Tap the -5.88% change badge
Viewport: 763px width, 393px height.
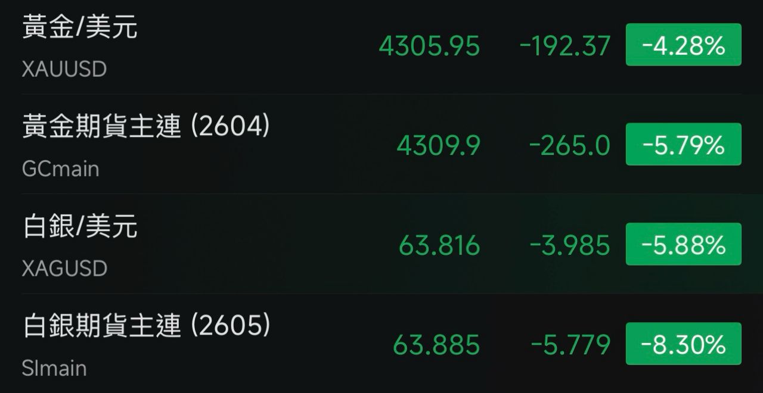coord(683,244)
